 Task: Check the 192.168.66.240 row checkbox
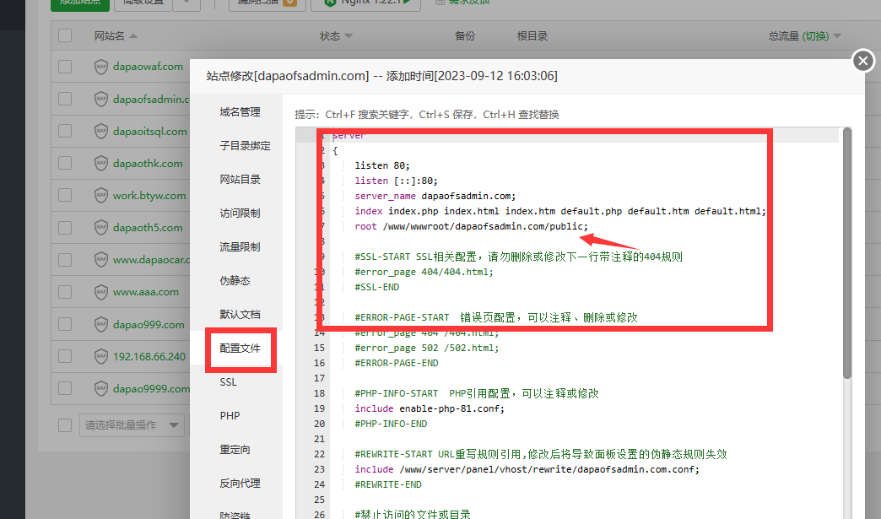coord(65,357)
